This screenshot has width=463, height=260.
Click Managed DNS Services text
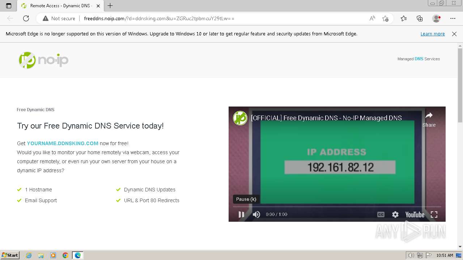pos(419,59)
